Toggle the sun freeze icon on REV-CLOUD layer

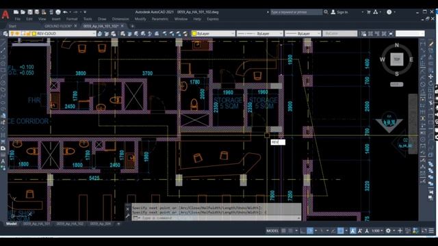17,33
